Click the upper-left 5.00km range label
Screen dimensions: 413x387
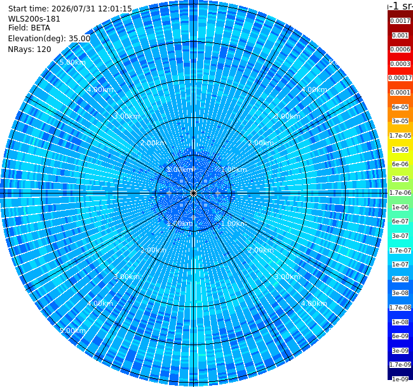tap(72, 62)
